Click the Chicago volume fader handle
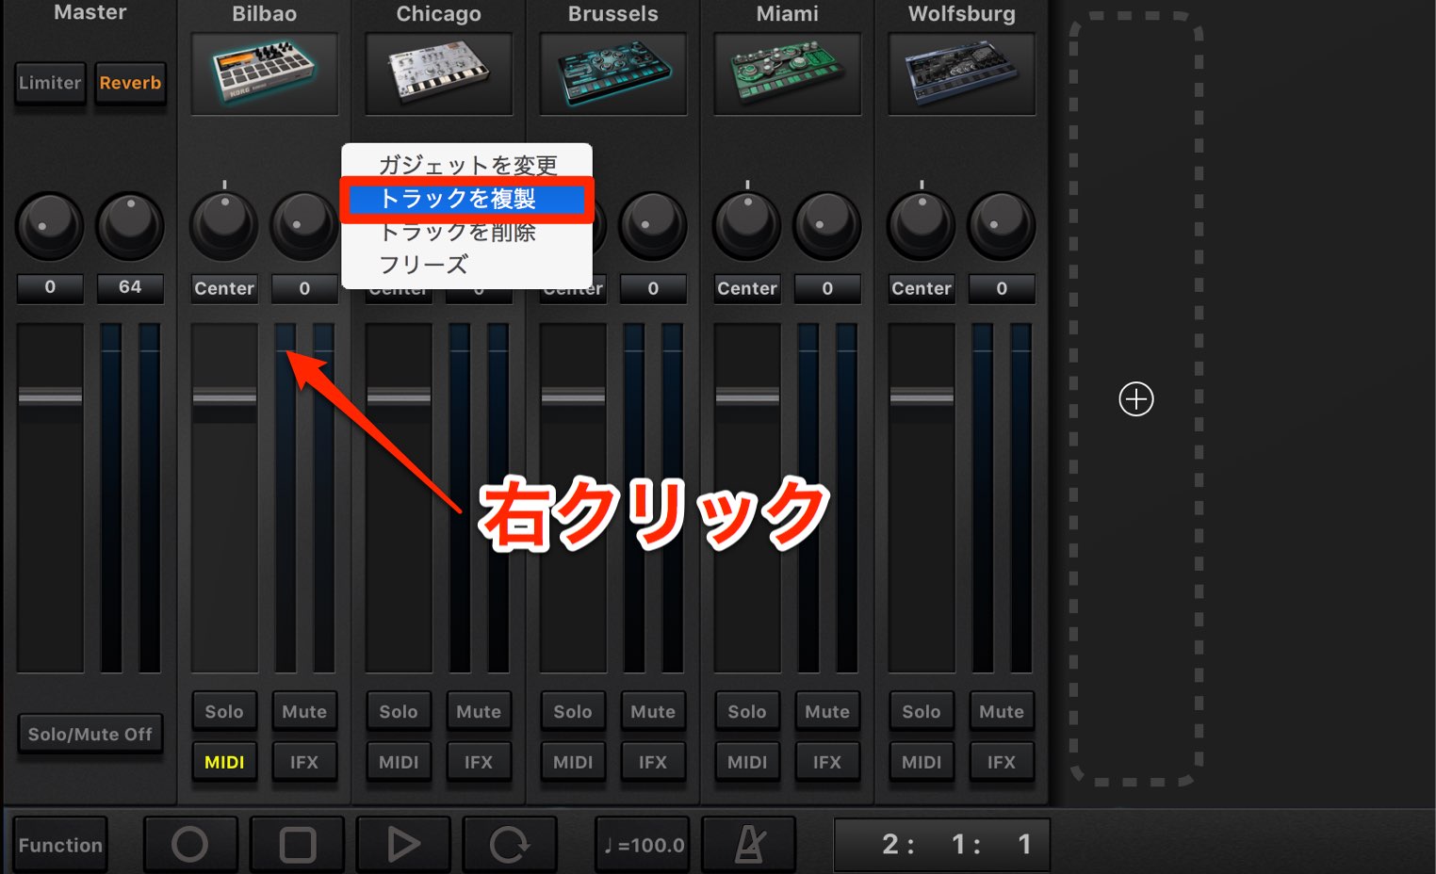This screenshot has height=874, width=1436. pyautogui.click(x=399, y=397)
